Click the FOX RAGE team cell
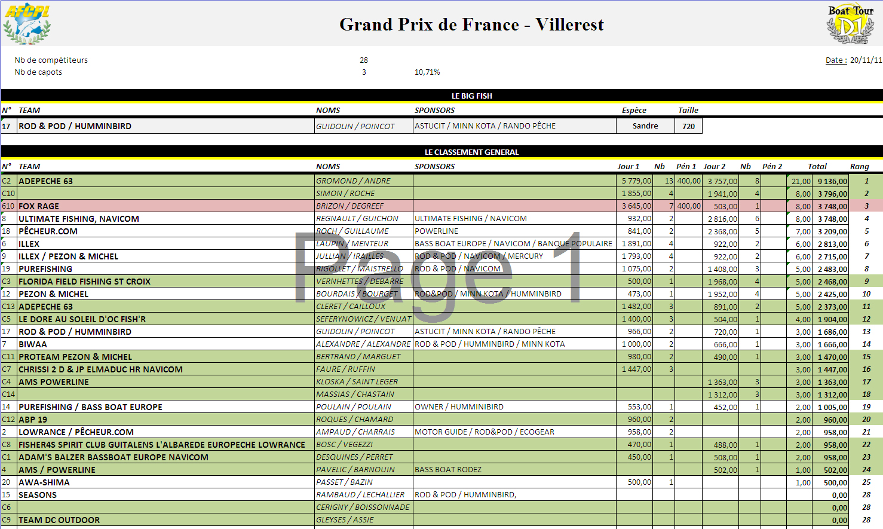 pyautogui.click(x=166, y=206)
